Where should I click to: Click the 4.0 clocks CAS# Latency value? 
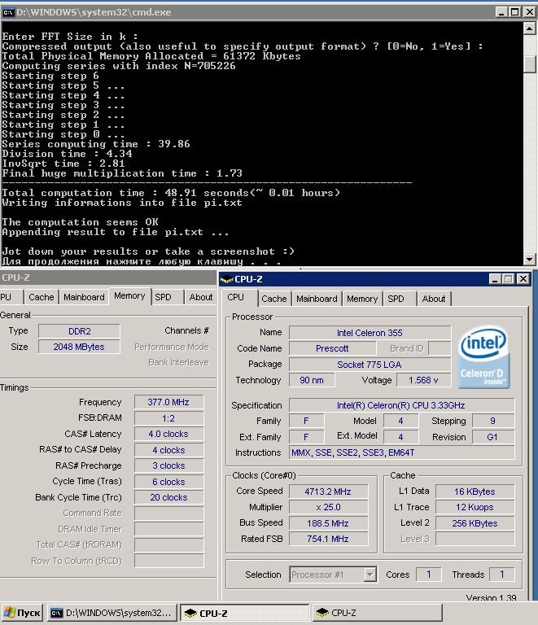coord(169,434)
